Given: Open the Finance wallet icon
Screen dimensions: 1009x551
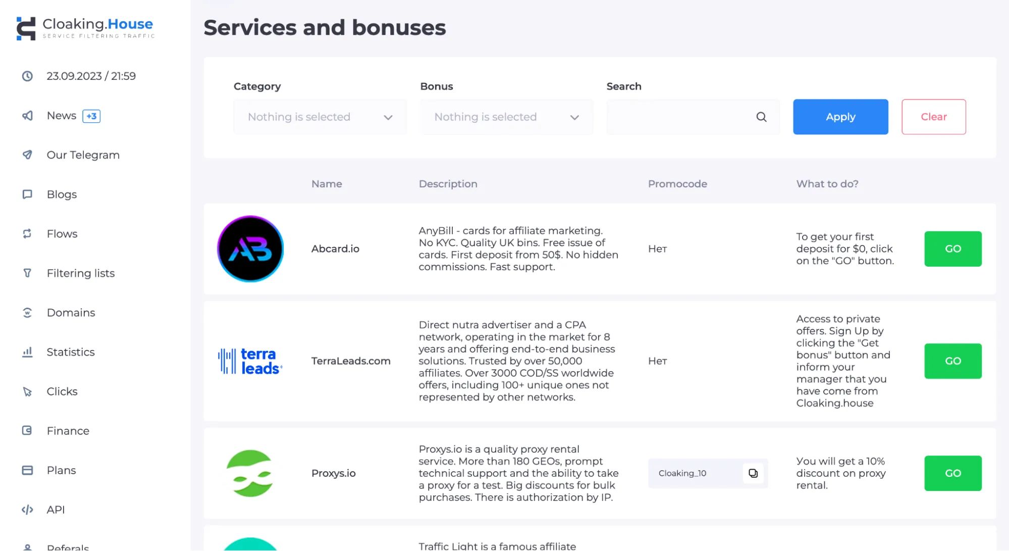Looking at the screenshot, I should coord(27,431).
